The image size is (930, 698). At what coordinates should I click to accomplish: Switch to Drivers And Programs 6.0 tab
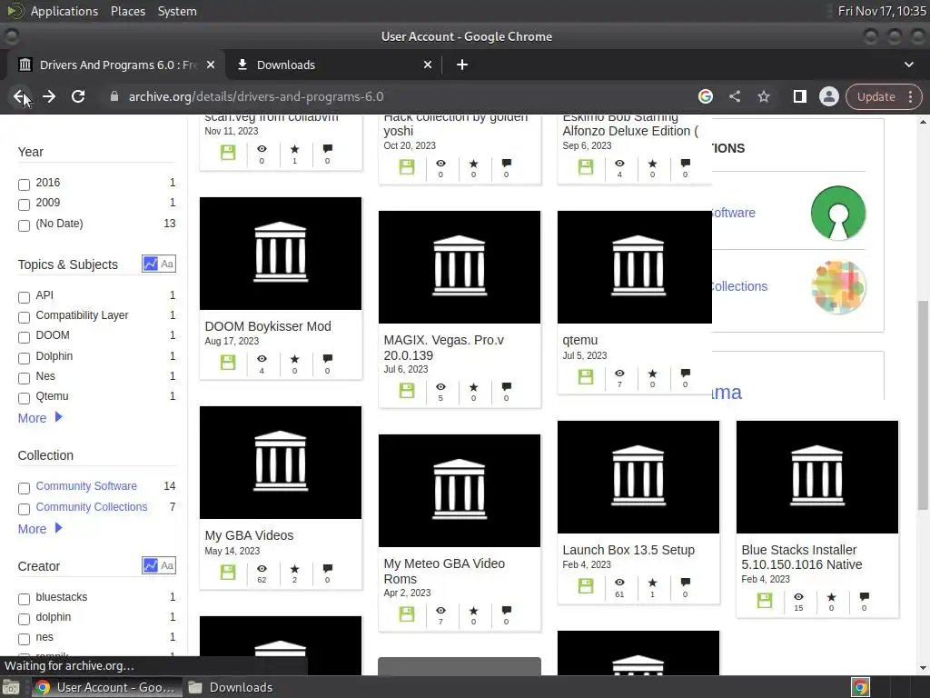pos(117,65)
